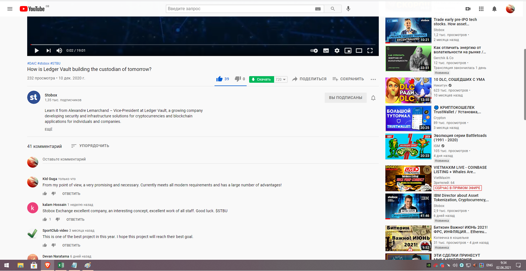Image resolution: width=526 pixels, height=271 pixels.
Task: Open File Explorer from taskbar
Action: tap(20, 265)
